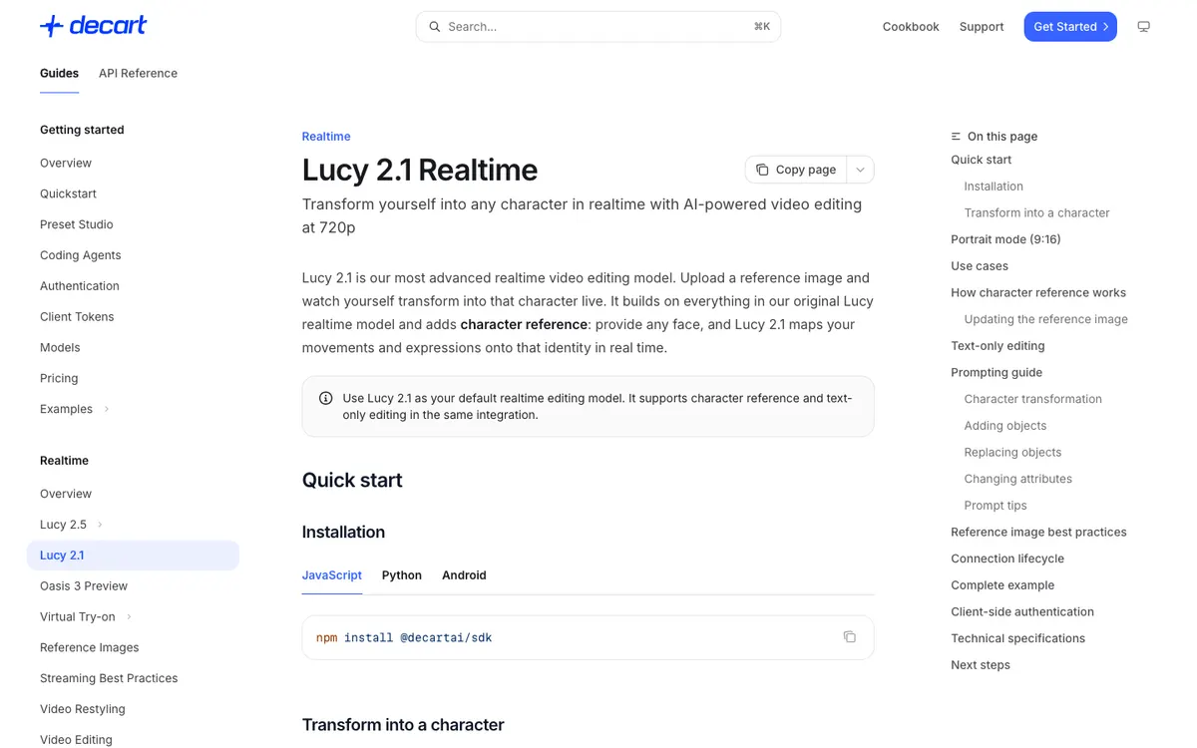
Task: Click the info icon in the callout
Action: 325,398
